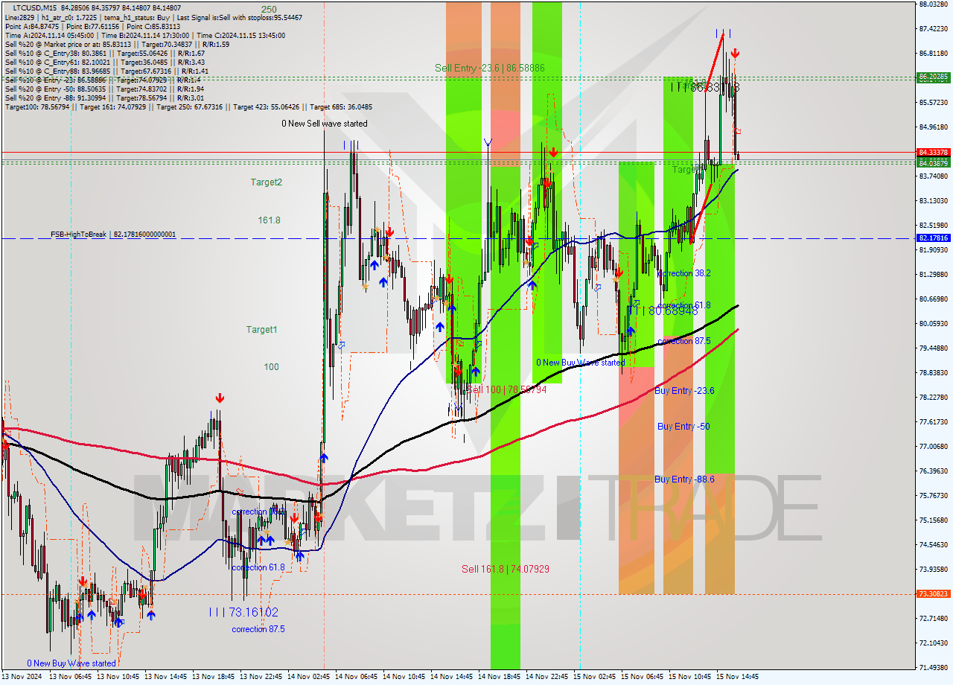The image size is (953, 685).
Task: Click the 'Sell %20 @ Entry -88' line
Action: (x=104, y=98)
